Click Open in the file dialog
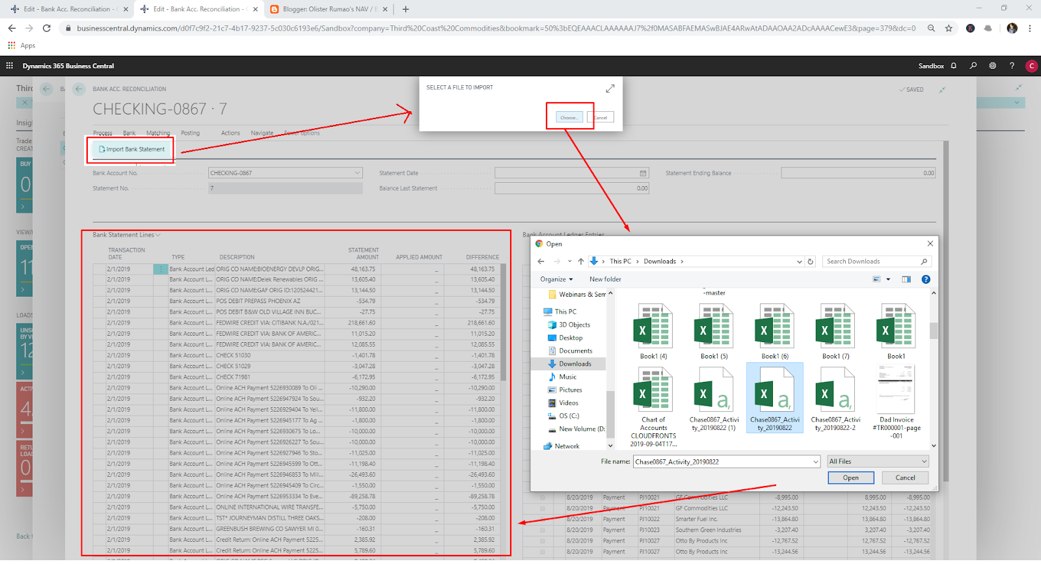1041x564 pixels. (x=851, y=477)
